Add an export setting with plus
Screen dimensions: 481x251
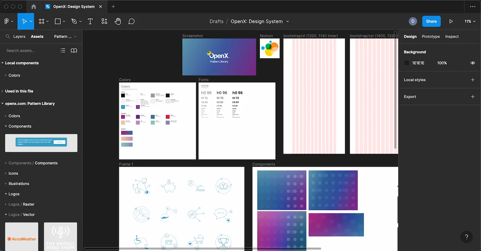pos(472,97)
